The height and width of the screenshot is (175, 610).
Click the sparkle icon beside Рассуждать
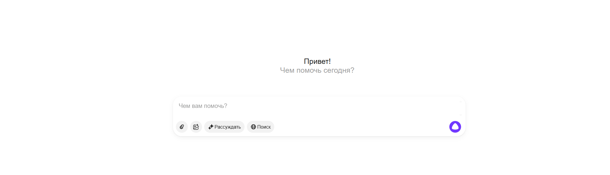[211, 127]
